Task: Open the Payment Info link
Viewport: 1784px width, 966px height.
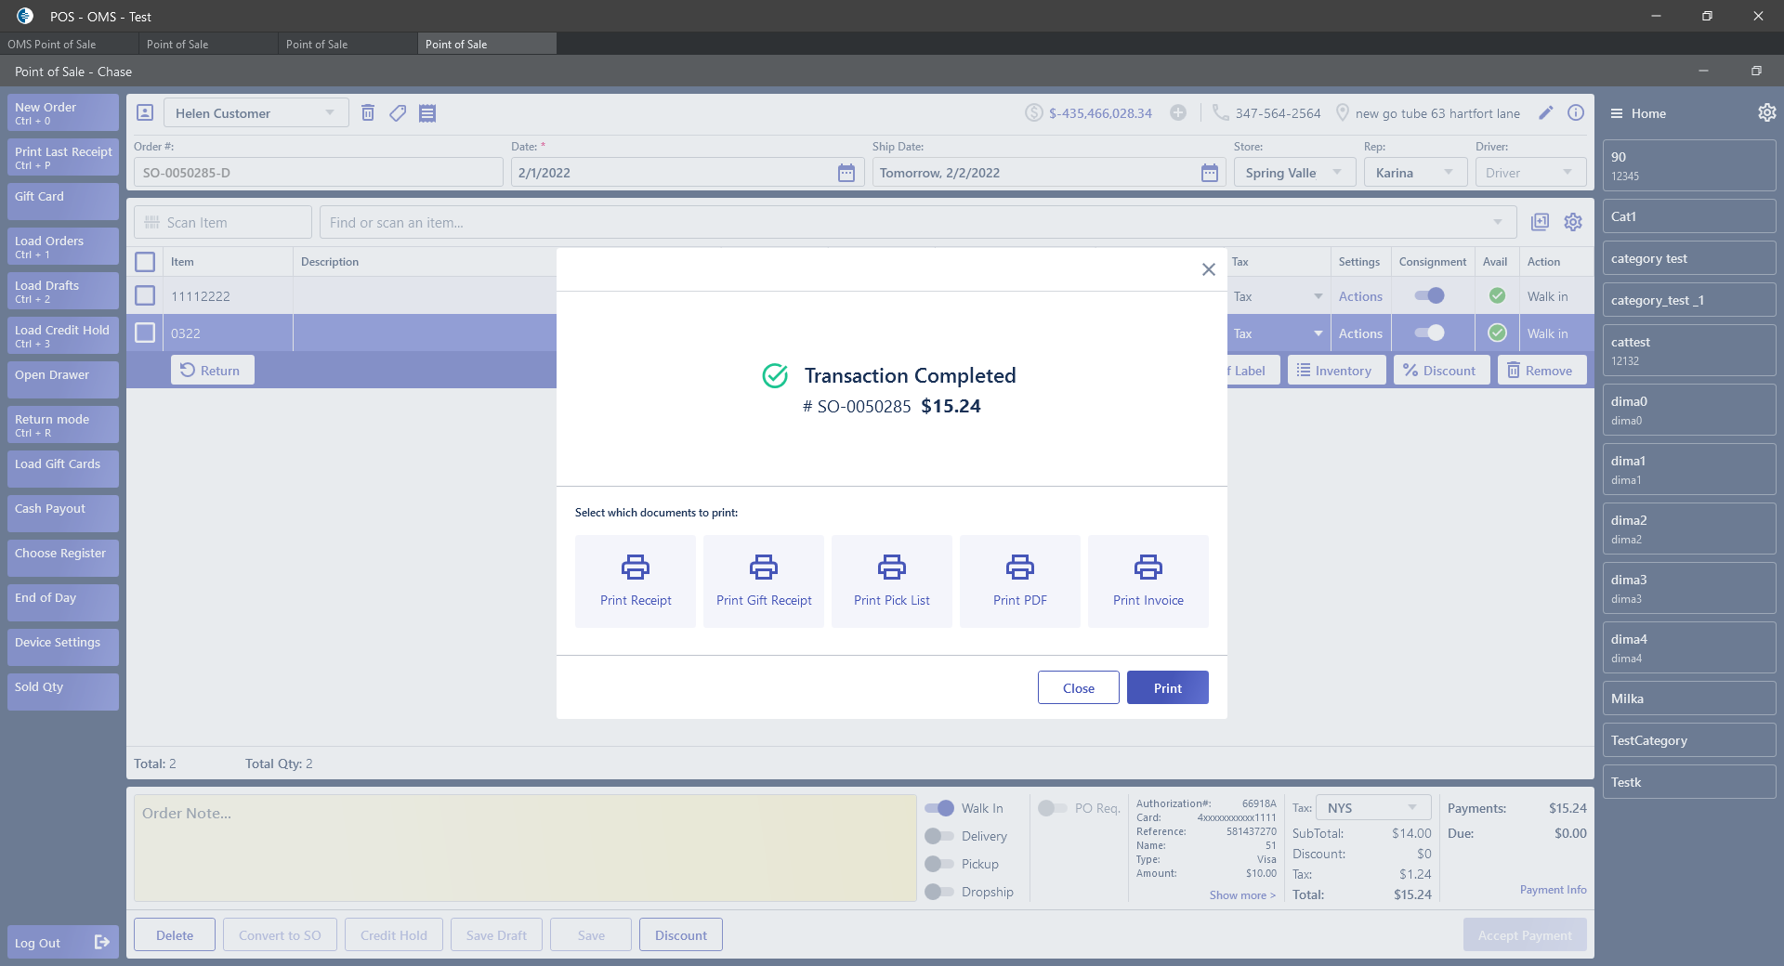Action: pyautogui.click(x=1554, y=890)
